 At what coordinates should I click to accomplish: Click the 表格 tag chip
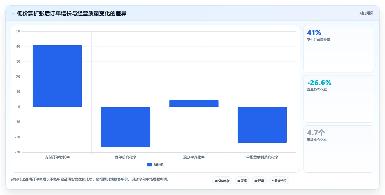(x=242, y=181)
